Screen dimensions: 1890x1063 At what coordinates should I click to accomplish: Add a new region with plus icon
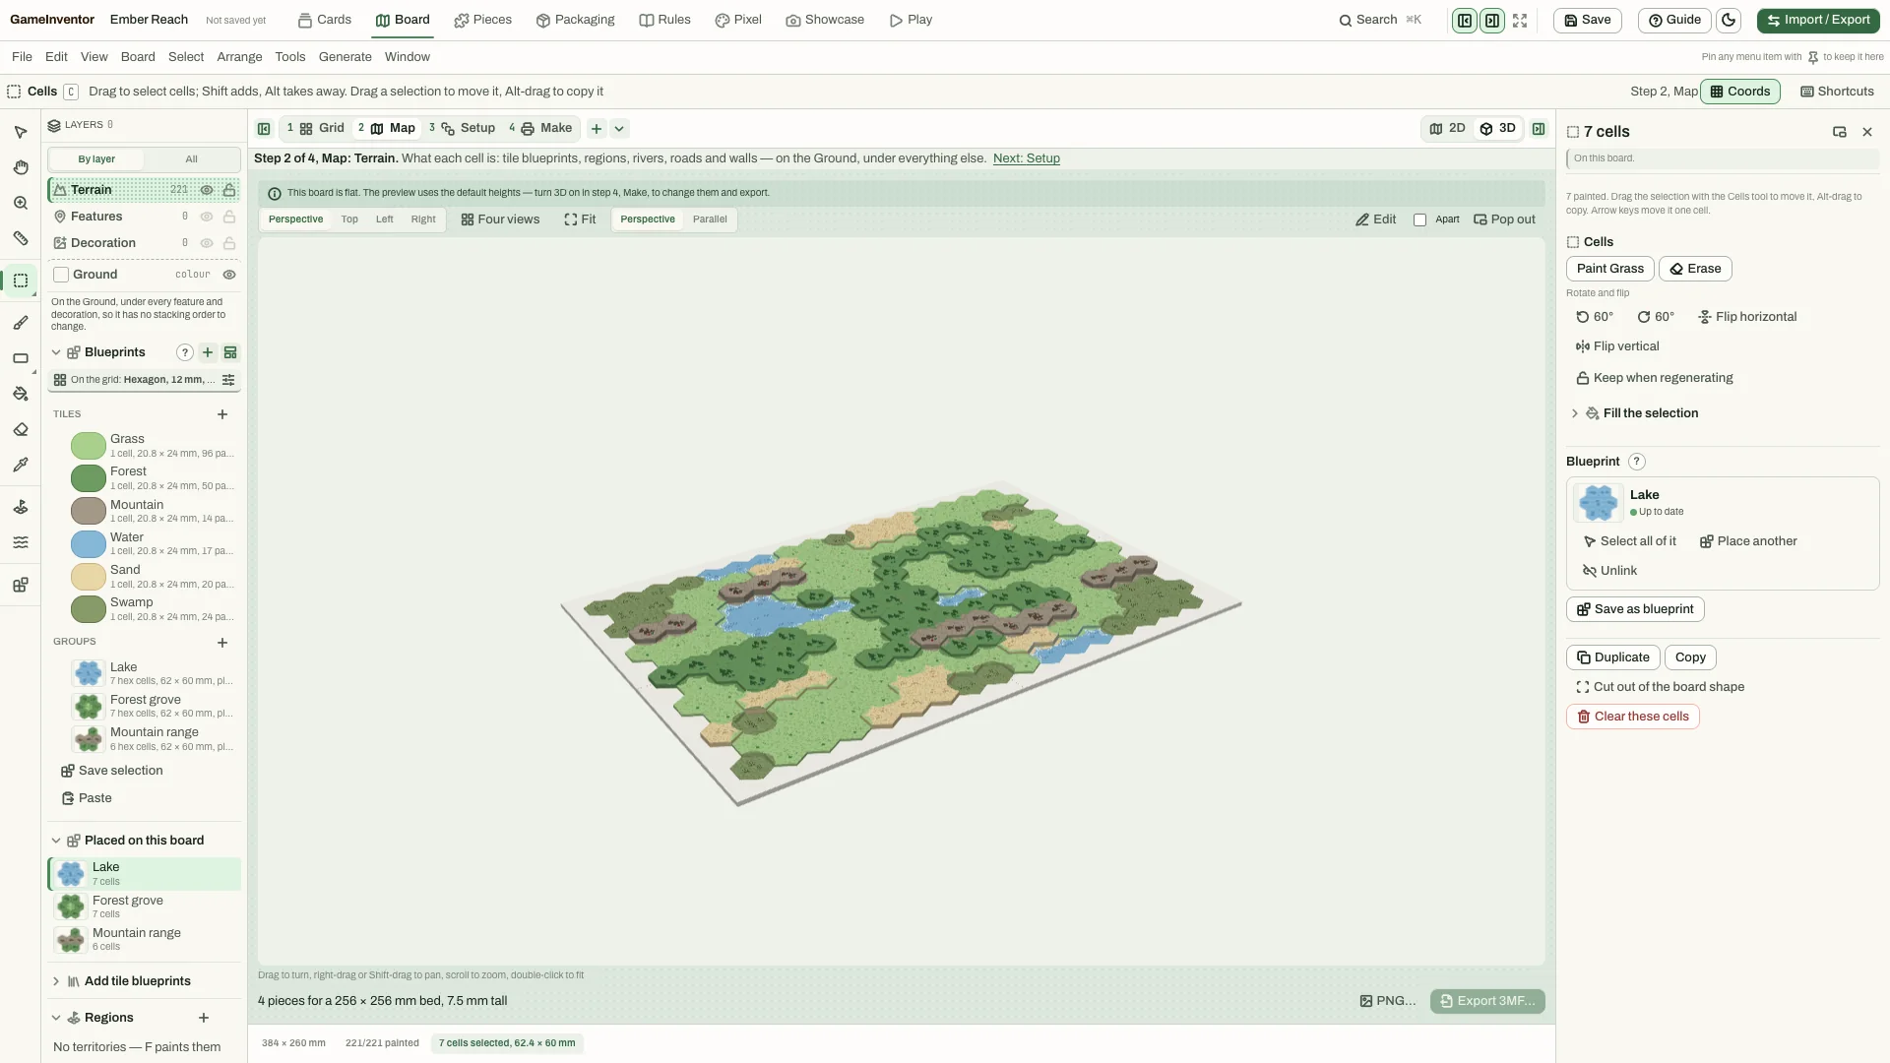(x=204, y=1018)
